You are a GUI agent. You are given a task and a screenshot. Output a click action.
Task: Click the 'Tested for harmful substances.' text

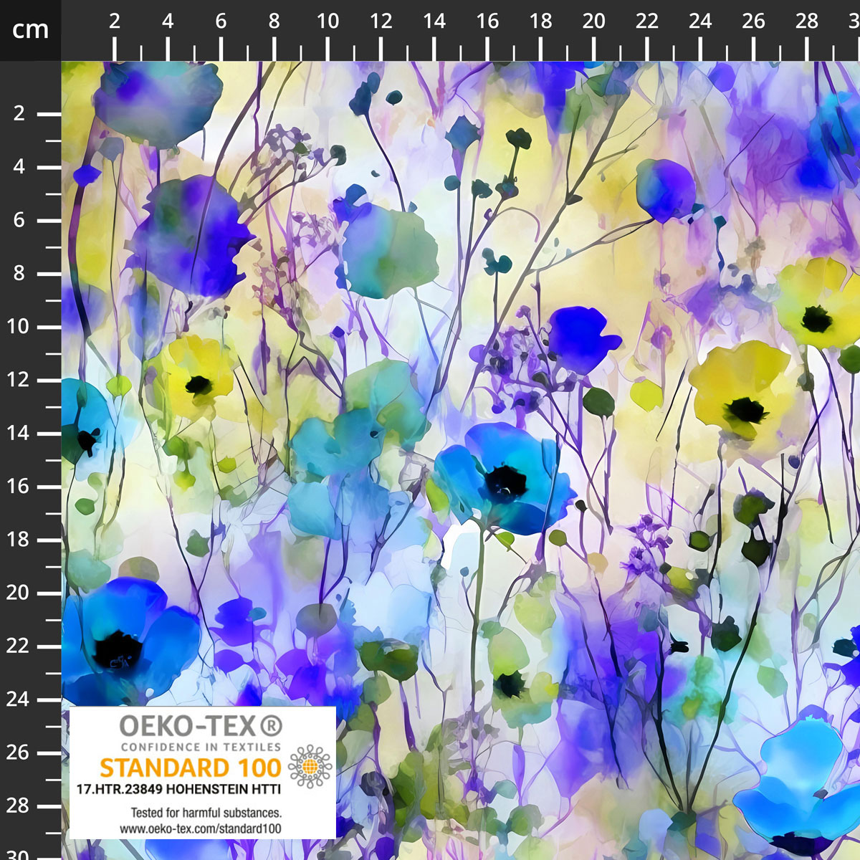coord(206,813)
